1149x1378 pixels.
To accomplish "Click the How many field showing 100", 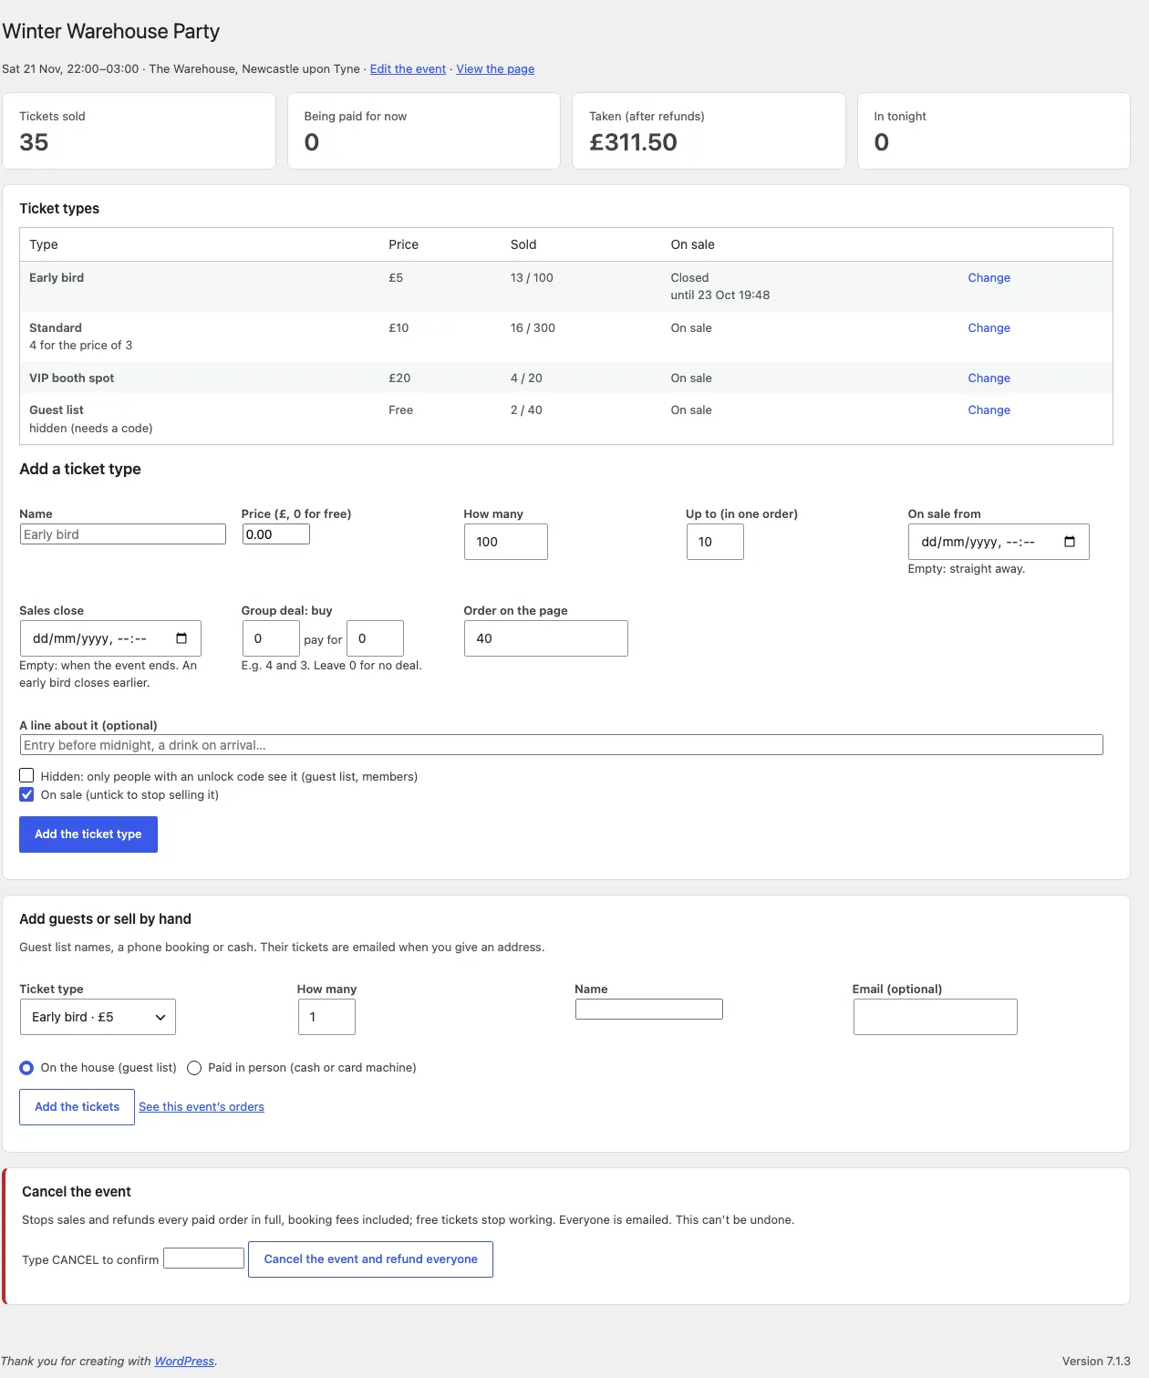I will tap(505, 542).
